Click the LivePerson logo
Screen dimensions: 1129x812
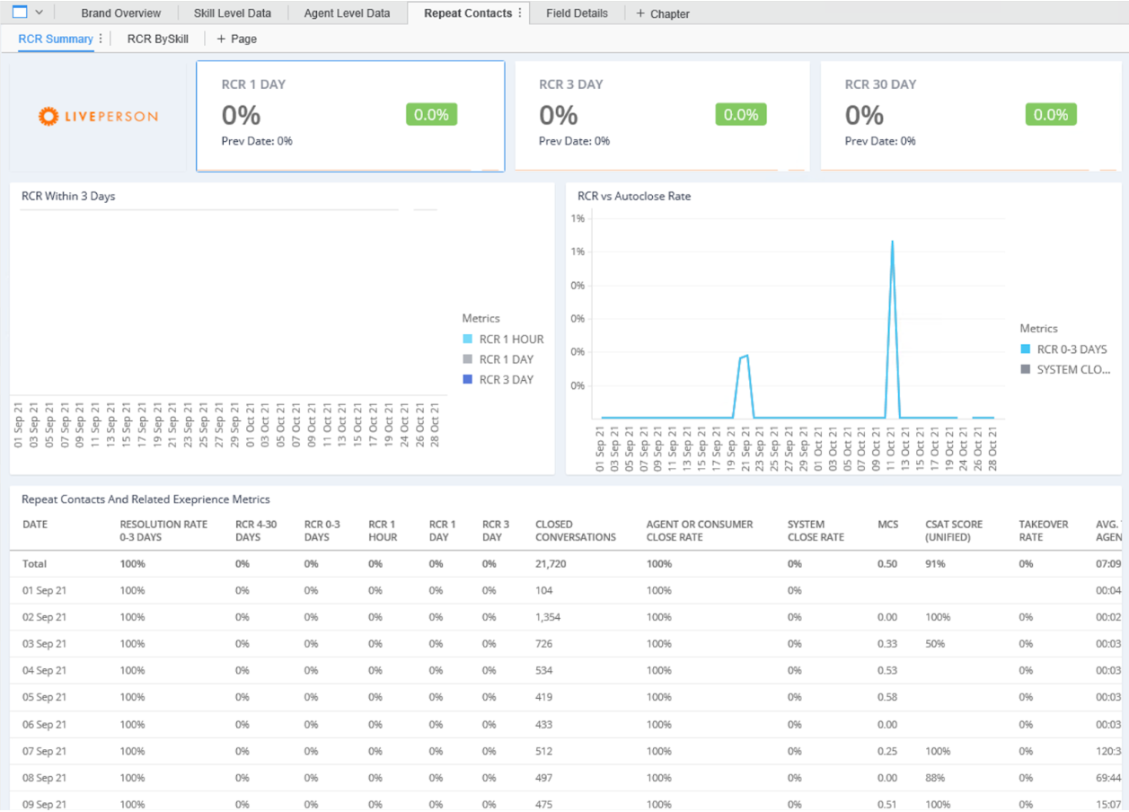click(98, 116)
